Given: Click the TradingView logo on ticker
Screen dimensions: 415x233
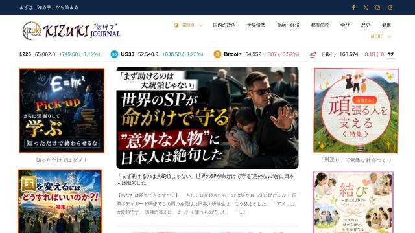Looking at the screenshot, I should (x=390, y=54).
